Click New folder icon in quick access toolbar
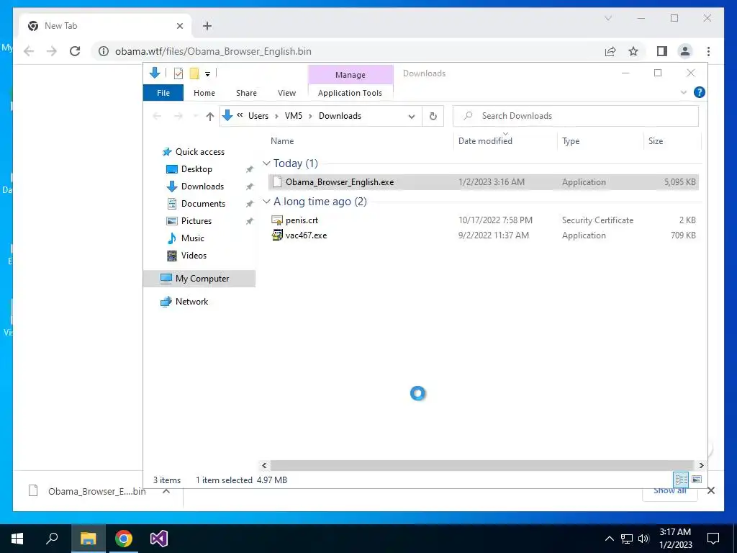Image resolution: width=737 pixels, height=553 pixels. pyautogui.click(x=194, y=73)
